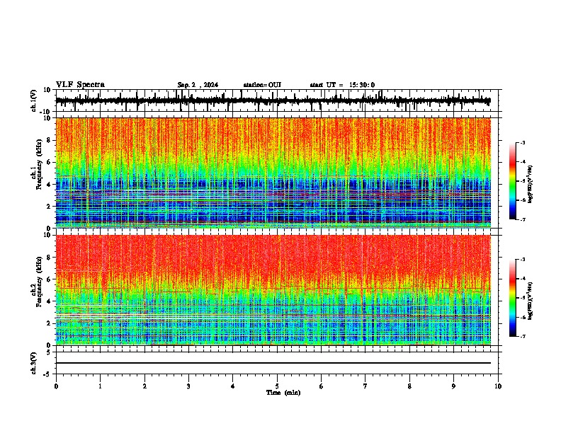
Task: Click the flat ch.3(V) trace line
Action: click(x=273, y=363)
